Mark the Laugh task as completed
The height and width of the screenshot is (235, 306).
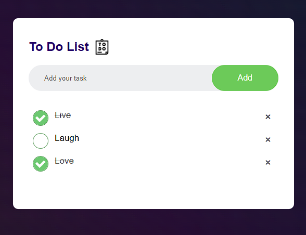coord(41,141)
